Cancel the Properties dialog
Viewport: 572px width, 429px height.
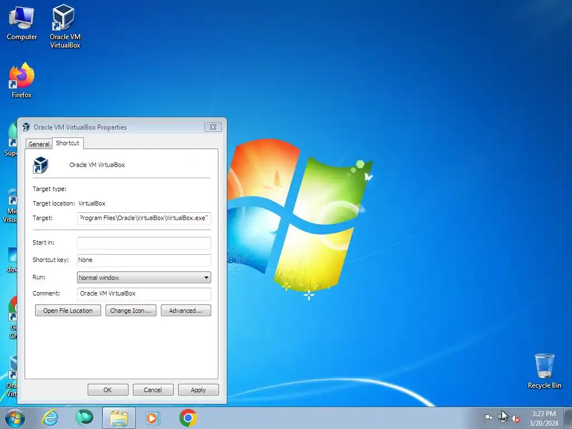point(153,389)
